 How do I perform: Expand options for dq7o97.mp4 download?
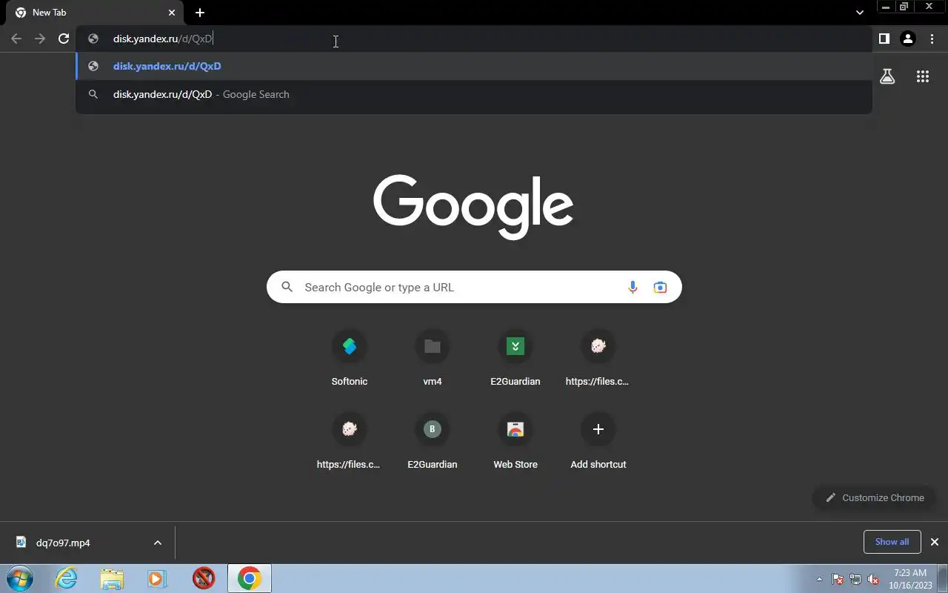click(158, 543)
